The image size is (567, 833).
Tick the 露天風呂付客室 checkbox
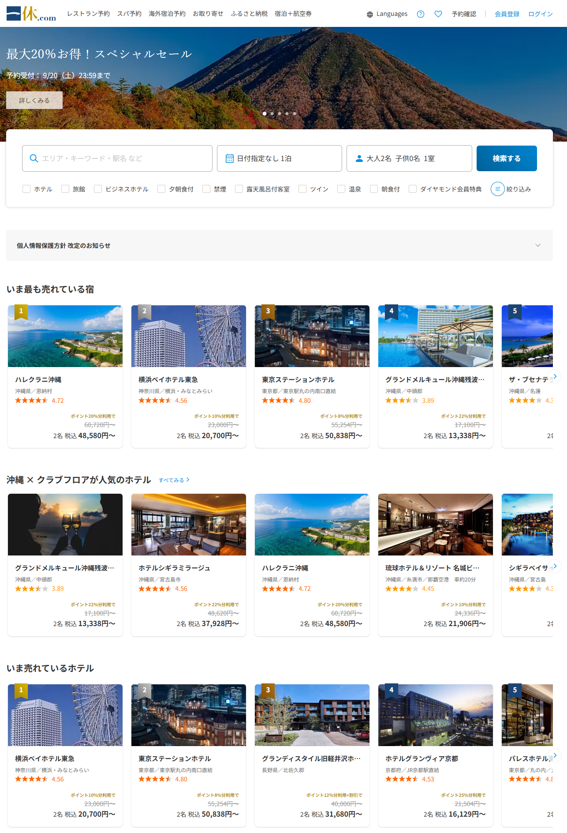[239, 189]
